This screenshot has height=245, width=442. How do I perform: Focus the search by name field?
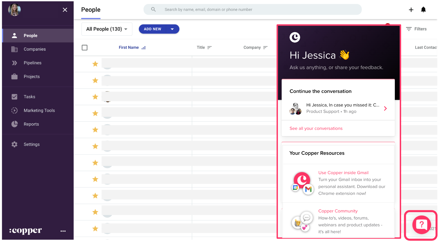tap(253, 9)
